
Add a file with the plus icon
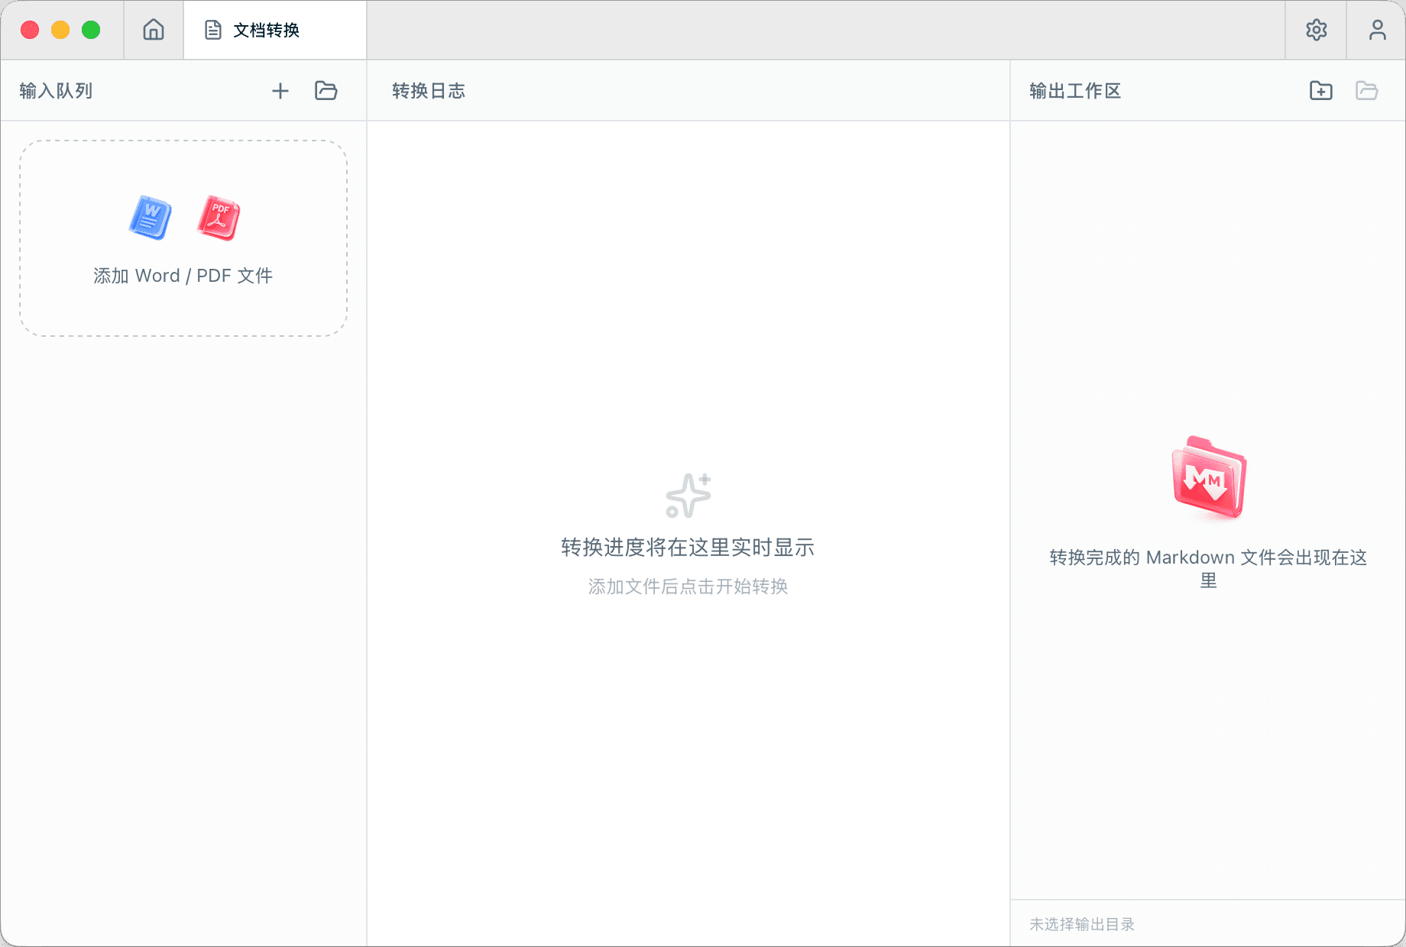(x=280, y=91)
